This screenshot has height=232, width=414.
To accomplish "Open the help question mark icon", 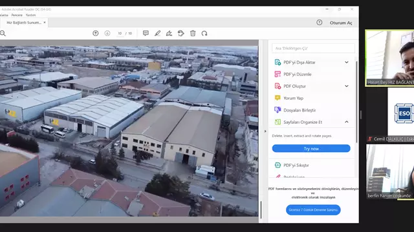I will (319, 23).
